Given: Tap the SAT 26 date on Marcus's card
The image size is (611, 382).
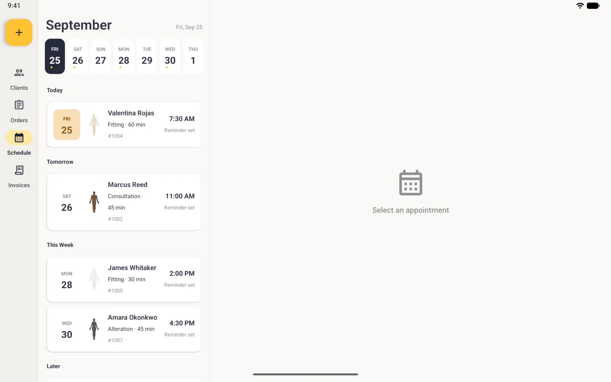Looking at the screenshot, I should tap(67, 202).
